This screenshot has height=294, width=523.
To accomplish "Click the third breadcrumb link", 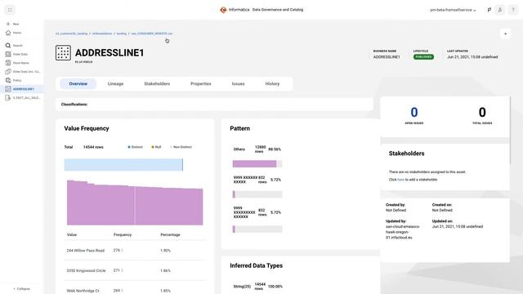I will (122, 33).
